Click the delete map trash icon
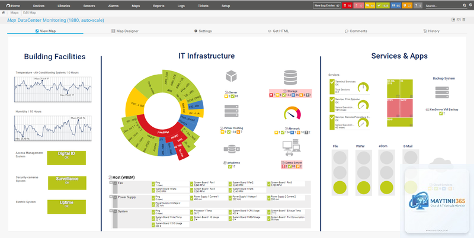 464,20
